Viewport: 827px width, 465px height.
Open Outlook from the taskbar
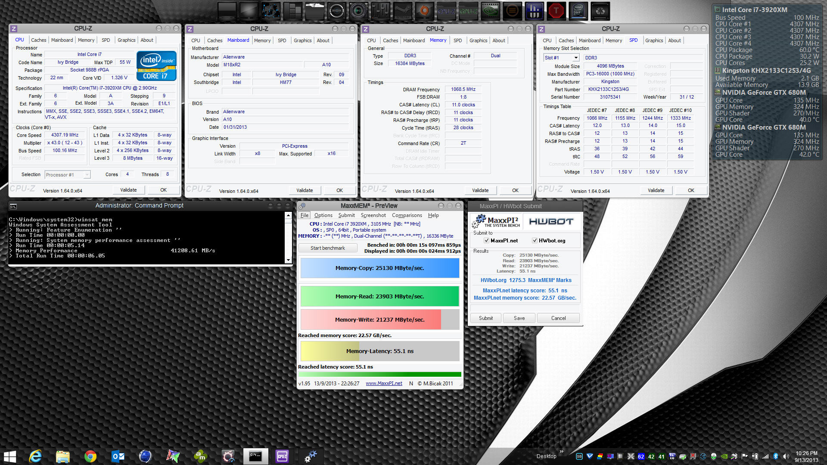118,456
